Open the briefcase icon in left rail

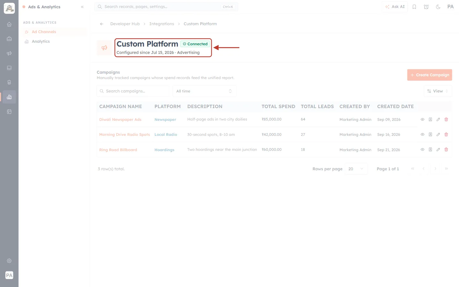(x=9, y=39)
